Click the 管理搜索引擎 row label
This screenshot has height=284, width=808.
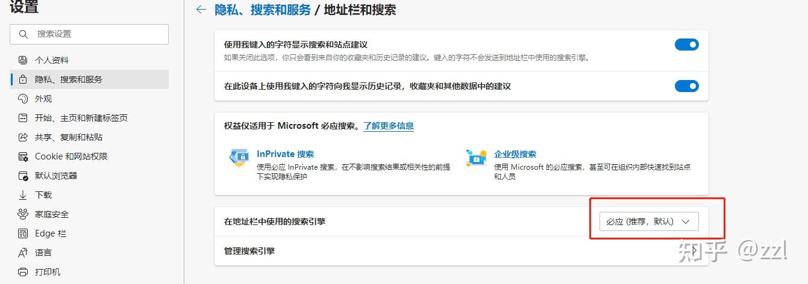249,251
